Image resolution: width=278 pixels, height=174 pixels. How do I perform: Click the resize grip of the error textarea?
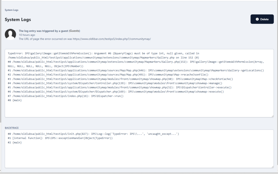(x=272, y=116)
